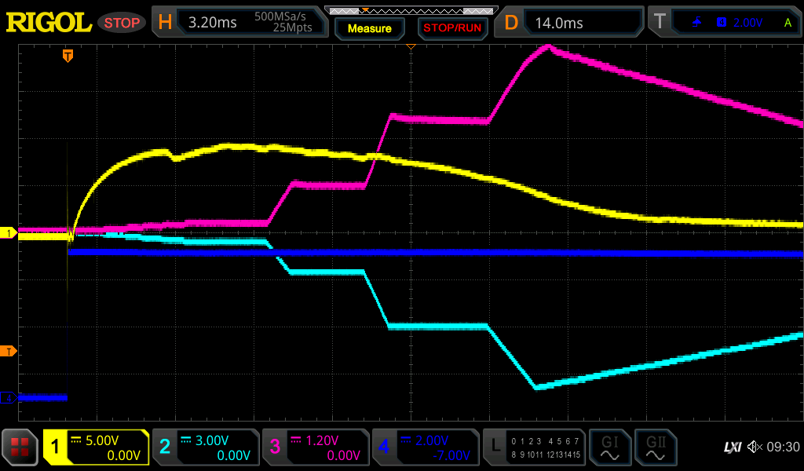Screen dimensions: 804x471
Task: Click the blue channel 4 ground marker
Action: coord(9,398)
